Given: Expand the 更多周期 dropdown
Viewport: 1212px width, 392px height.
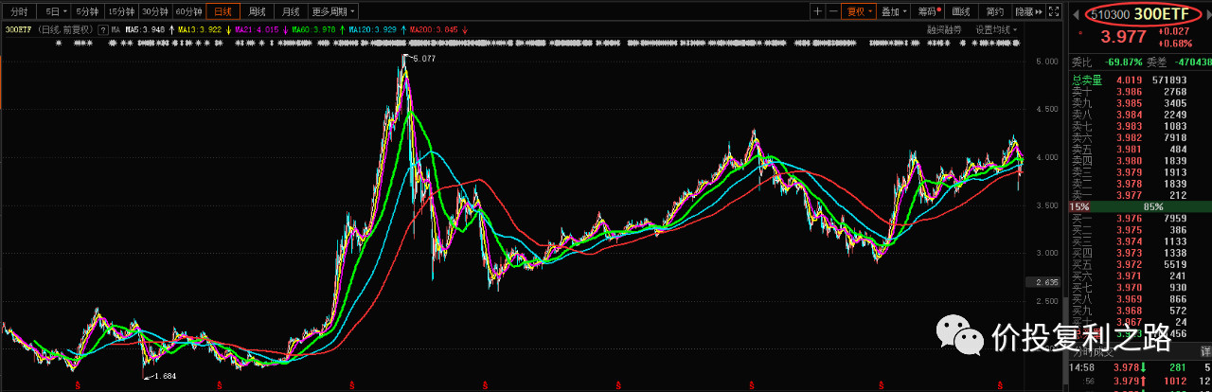Looking at the screenshot, I should pos(333,11).
